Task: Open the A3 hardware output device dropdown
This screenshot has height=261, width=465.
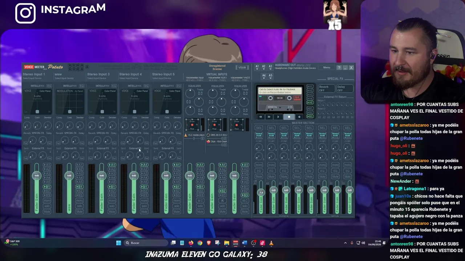Action: (270, 67)
